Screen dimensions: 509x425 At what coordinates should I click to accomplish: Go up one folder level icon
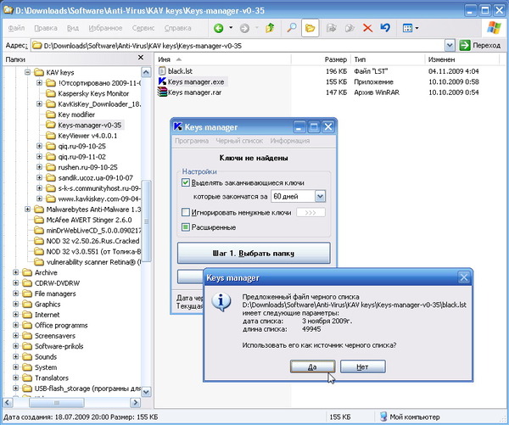[x=270, y=28]
